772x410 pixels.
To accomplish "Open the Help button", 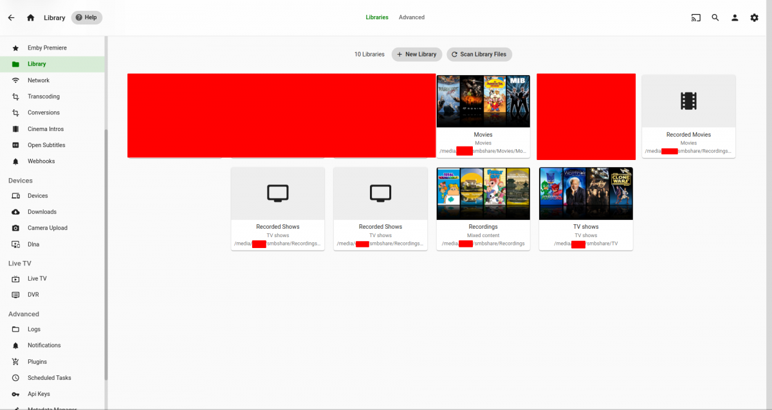I will point(87,17).
